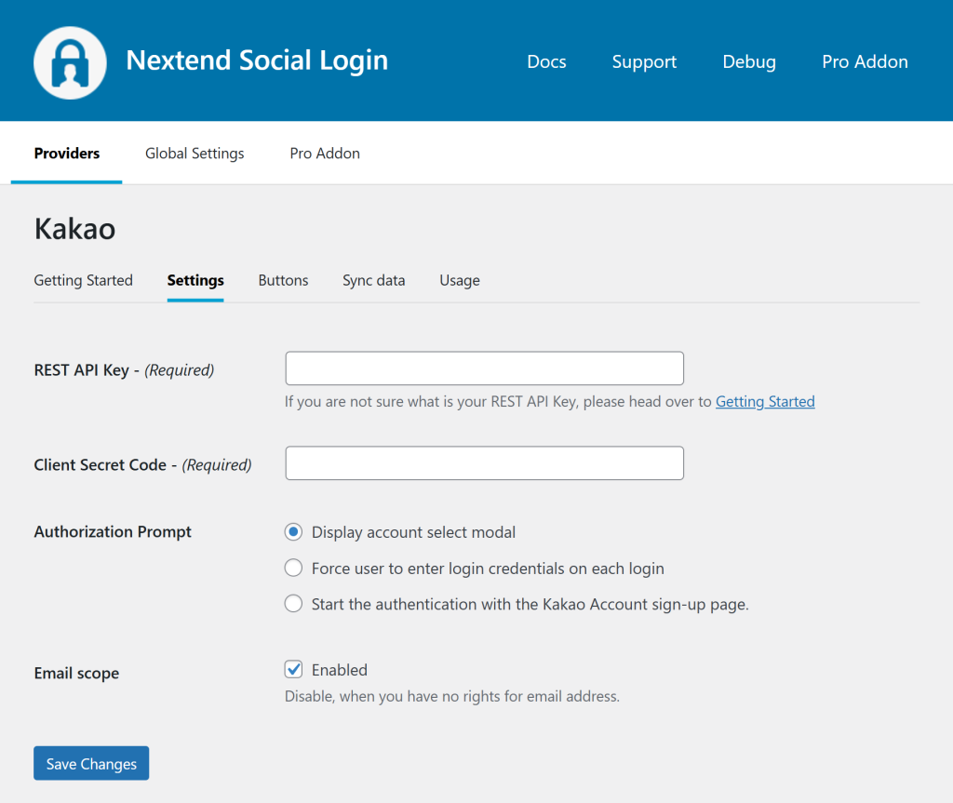Go to Pro Addon in the header
The width and height of the screenshot is (953, 803).
pos(865,62)
